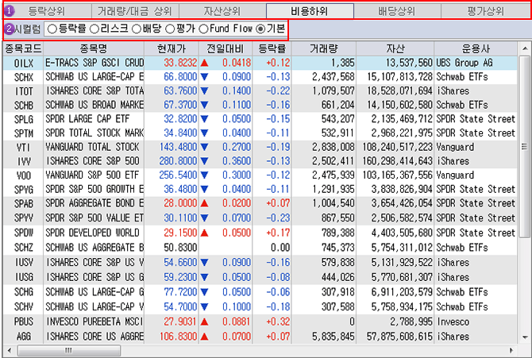Click the vertical scrollbar thumb
This screenshot has height=358, width=532.
coord(525,147)
